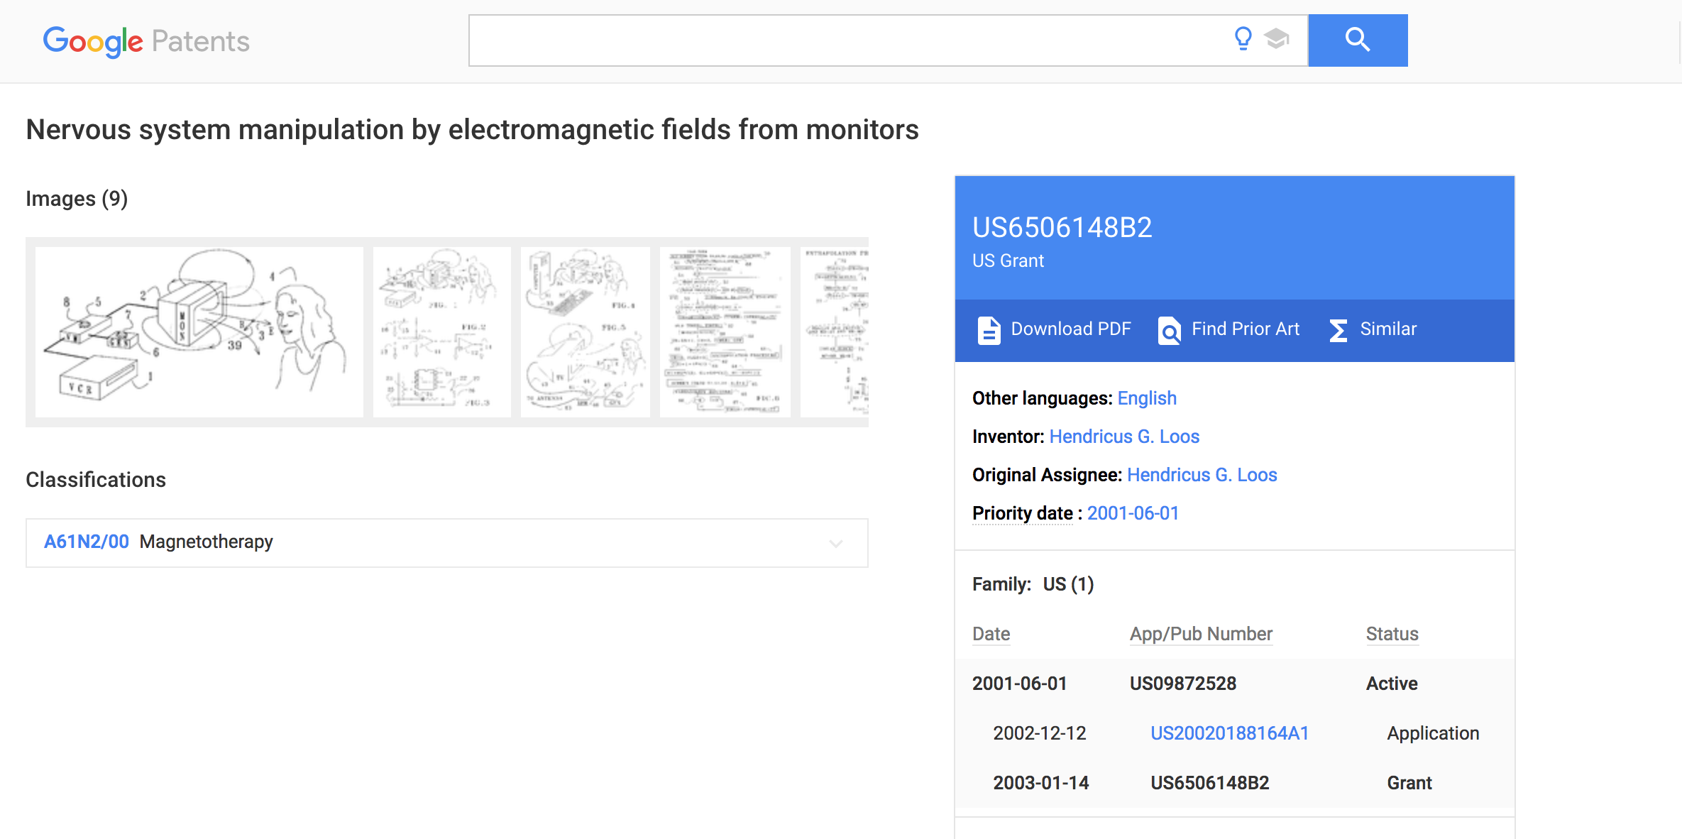Click the Download PDF label

(1071, 329)
